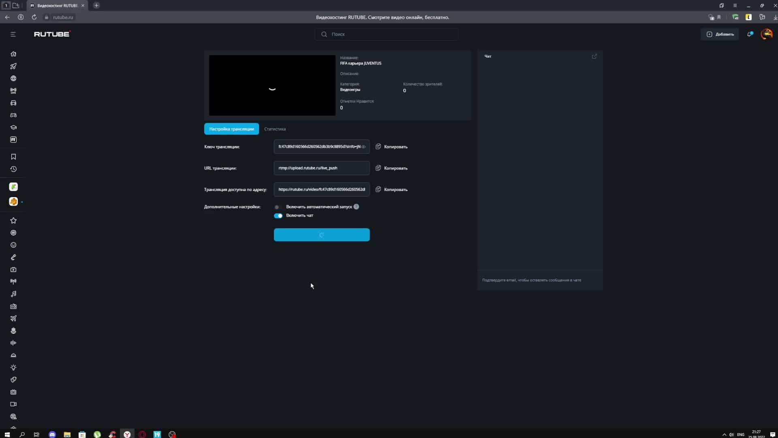778x438 pixels.
Task: Click the black stream preview player
Action: click(x=272, y=86)
